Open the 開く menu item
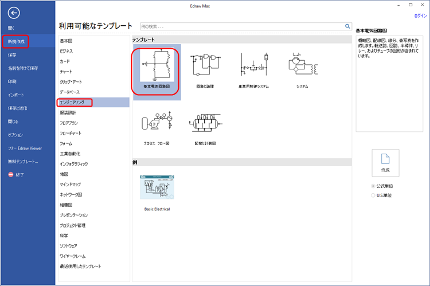Viewport: 430px width, 286px height. click(11, 28)
